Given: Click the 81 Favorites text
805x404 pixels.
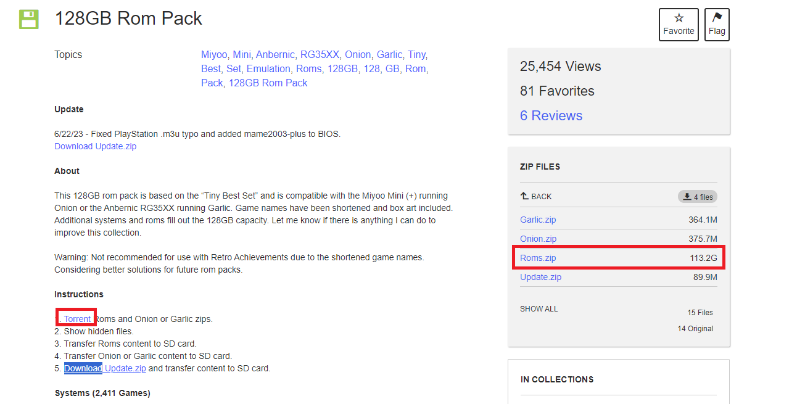Looking at the screenshot, I should click(557, 91).
